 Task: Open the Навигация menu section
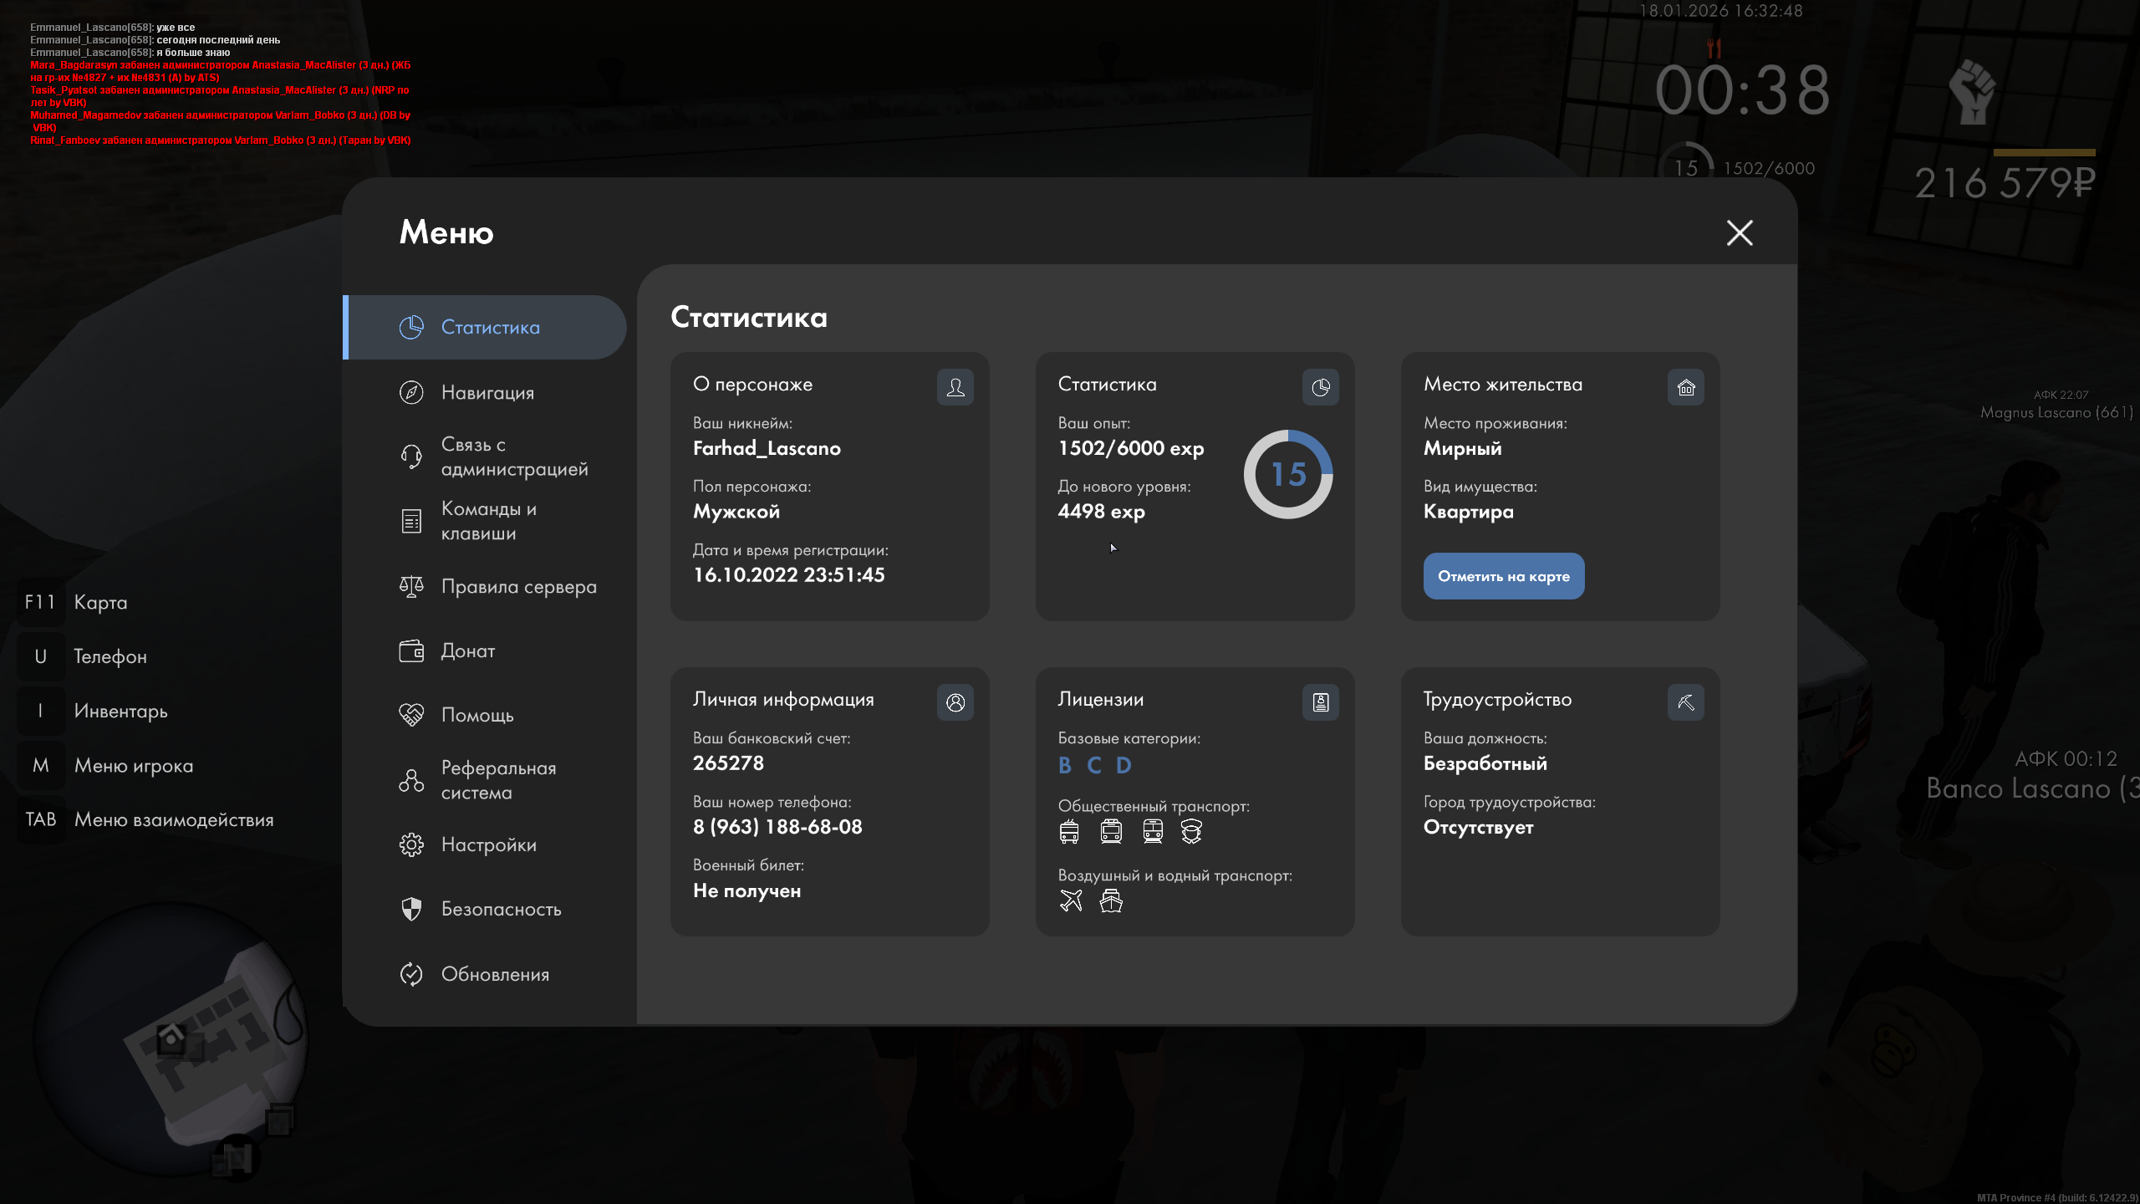coord(487,392)
